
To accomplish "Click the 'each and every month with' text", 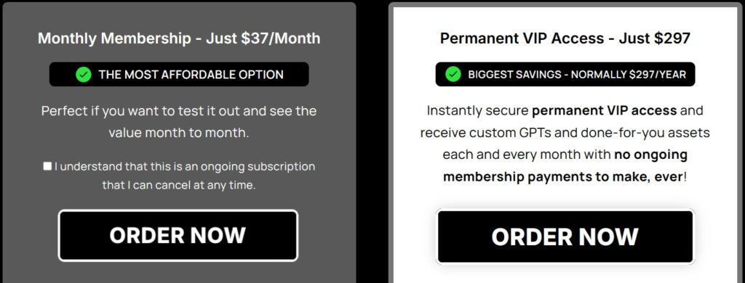I will (527, 155).
